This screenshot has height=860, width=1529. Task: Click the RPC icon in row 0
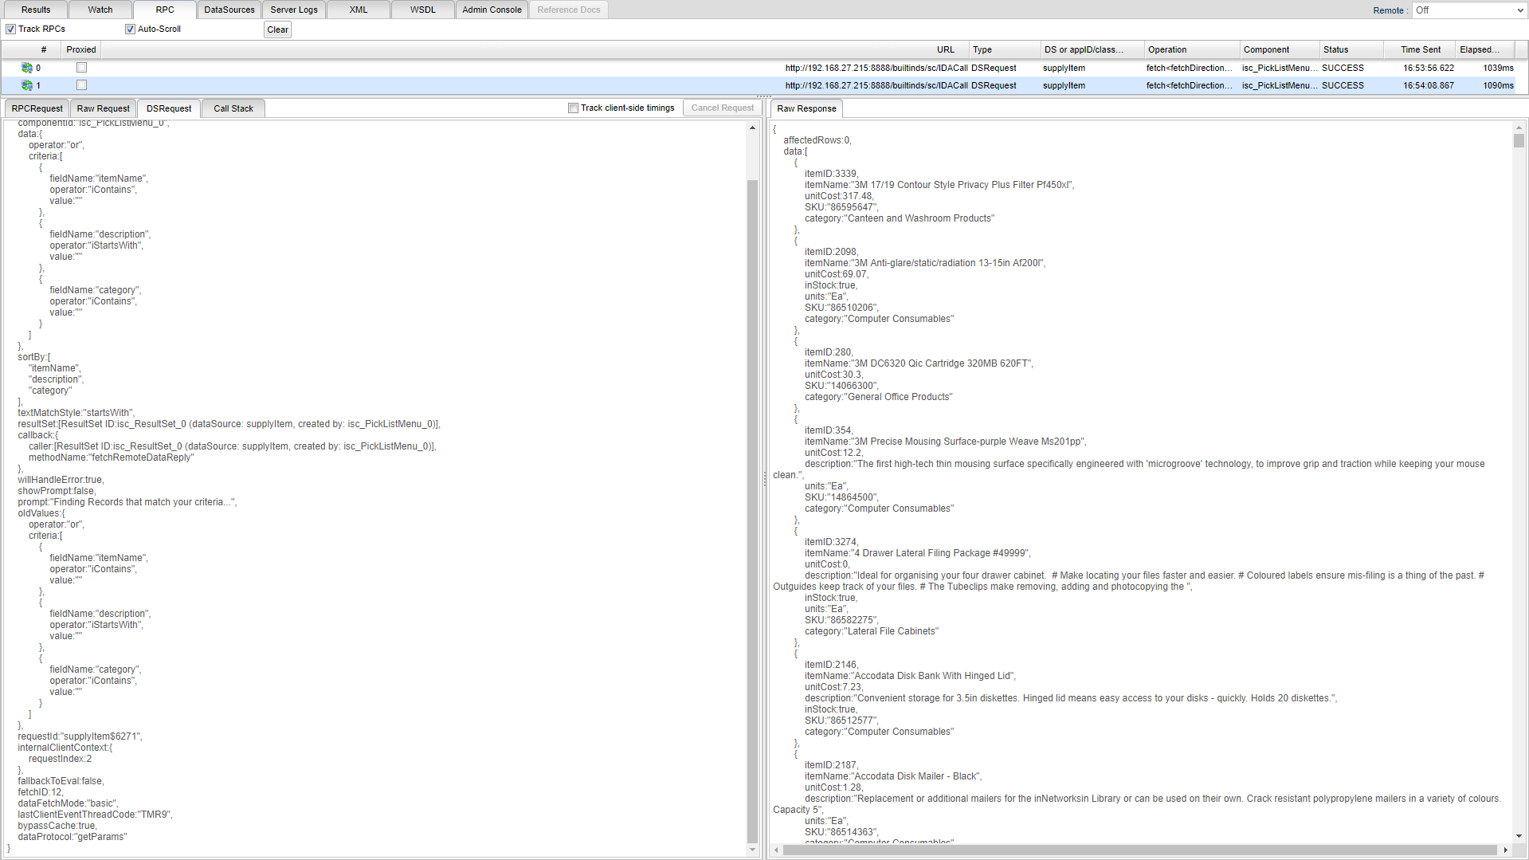pos(27,68)
